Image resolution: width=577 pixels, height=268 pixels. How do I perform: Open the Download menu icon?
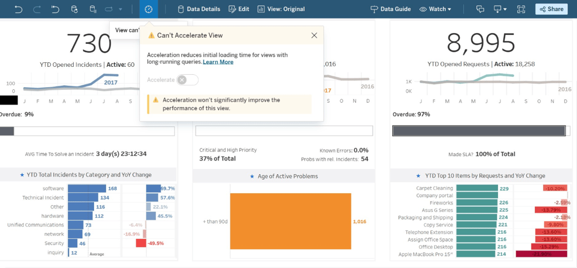[500, 9]
